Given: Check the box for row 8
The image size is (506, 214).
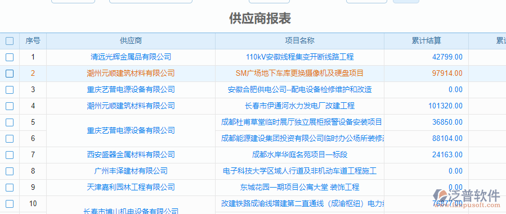Looking at the screenshot, I should 10,171.
